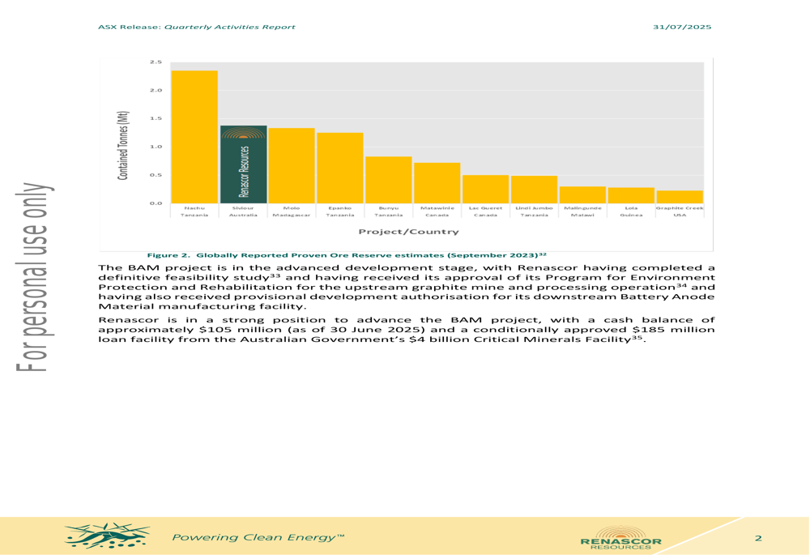
Task: Click the 2.0 y-axis tick value
Action: click(x=156, y=91)
